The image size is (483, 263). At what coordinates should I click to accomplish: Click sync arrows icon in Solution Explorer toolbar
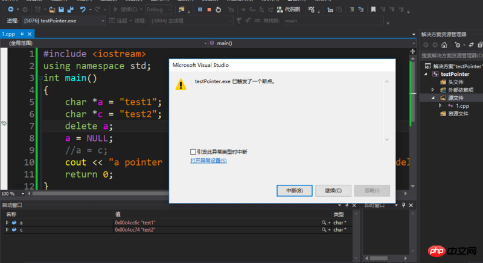(x=471, y=45)
